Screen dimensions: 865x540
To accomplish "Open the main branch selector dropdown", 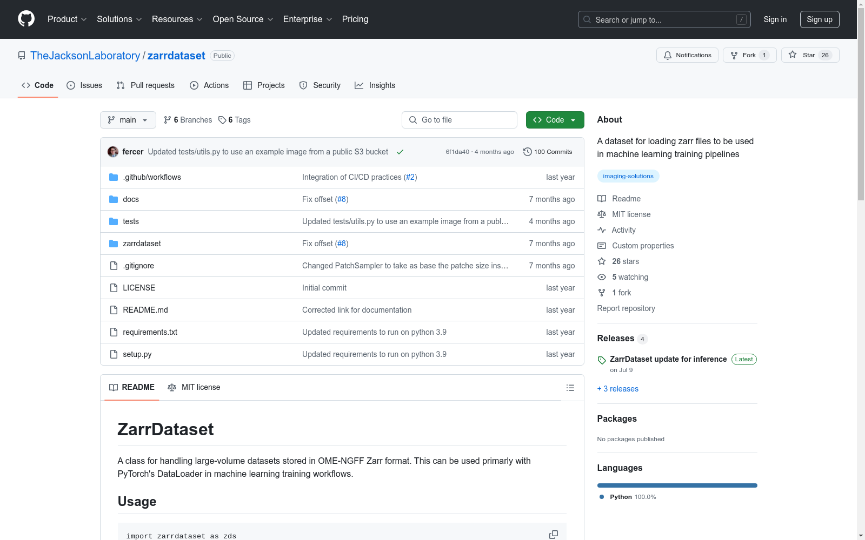I will tap(128, 120).
